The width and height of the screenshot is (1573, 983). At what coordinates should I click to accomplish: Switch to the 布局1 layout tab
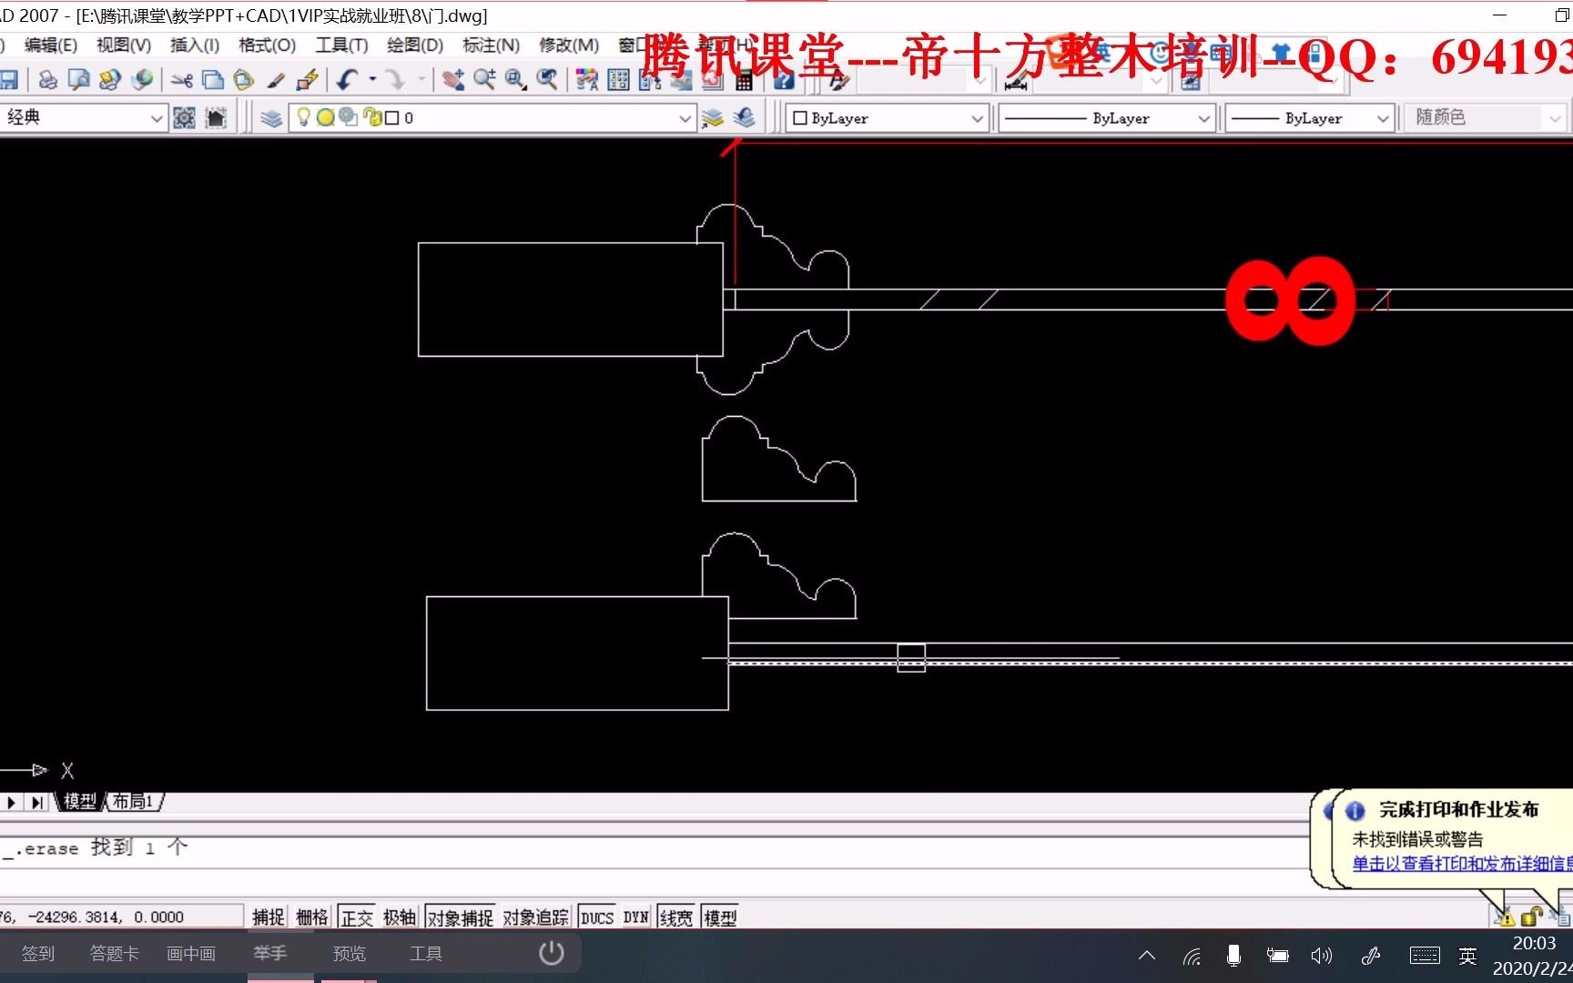(x=133, y=802)
